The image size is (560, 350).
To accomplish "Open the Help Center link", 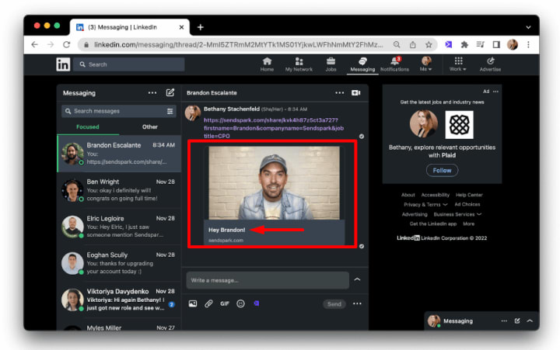I will pos(469,195).
